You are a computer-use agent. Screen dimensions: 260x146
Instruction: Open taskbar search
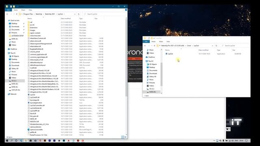click(12, 141)
